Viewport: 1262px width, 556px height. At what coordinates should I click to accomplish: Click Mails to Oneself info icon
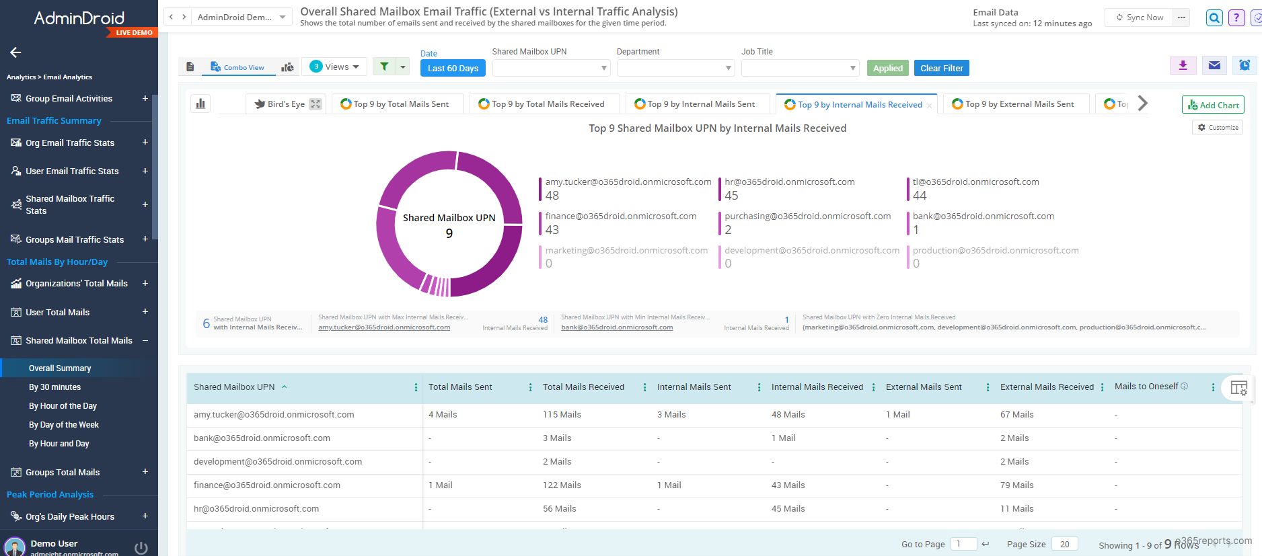point(1185,386)
